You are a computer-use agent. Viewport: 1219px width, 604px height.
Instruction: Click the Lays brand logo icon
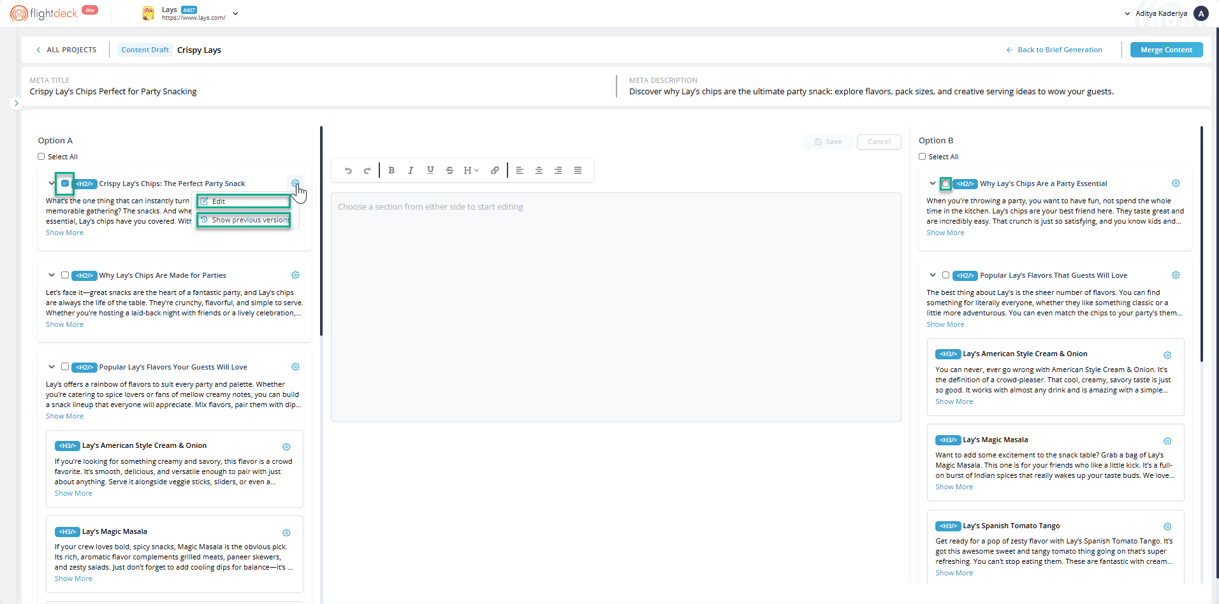click(148, 13)
